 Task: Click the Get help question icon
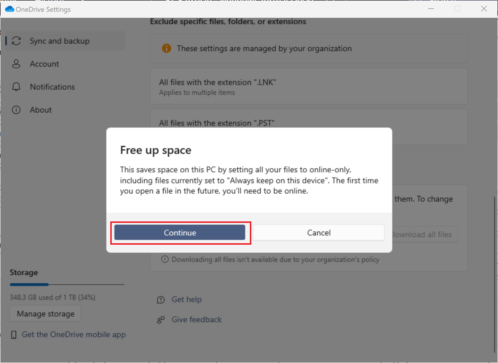[161, 300]
